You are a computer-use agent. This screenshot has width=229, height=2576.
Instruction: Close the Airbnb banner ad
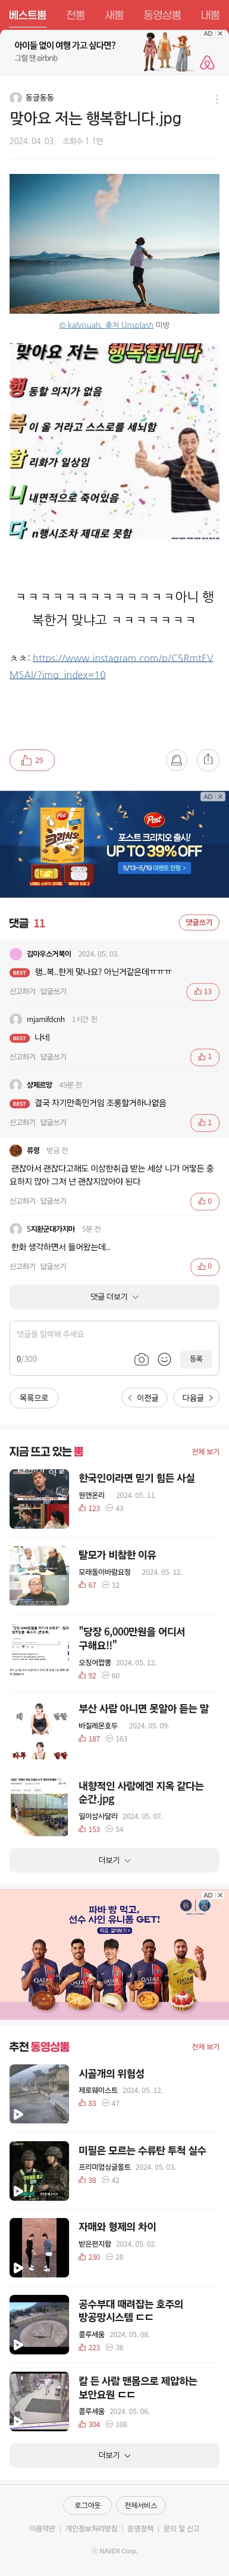coord(221,34)
